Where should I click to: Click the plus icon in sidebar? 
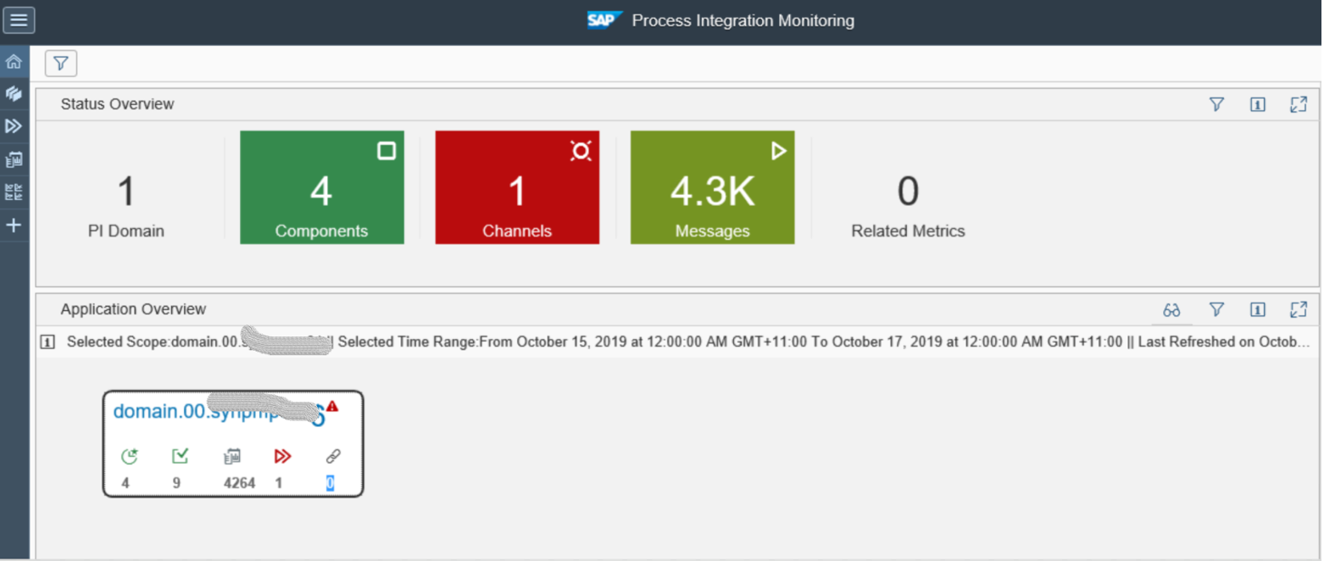[14, 225]
